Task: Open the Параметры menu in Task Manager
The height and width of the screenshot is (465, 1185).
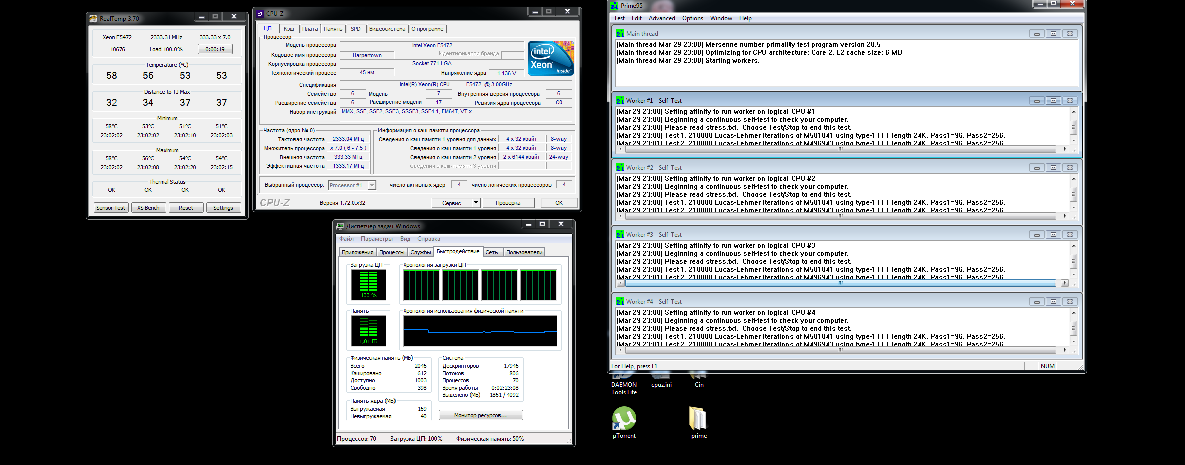Action: pos(377,239)
